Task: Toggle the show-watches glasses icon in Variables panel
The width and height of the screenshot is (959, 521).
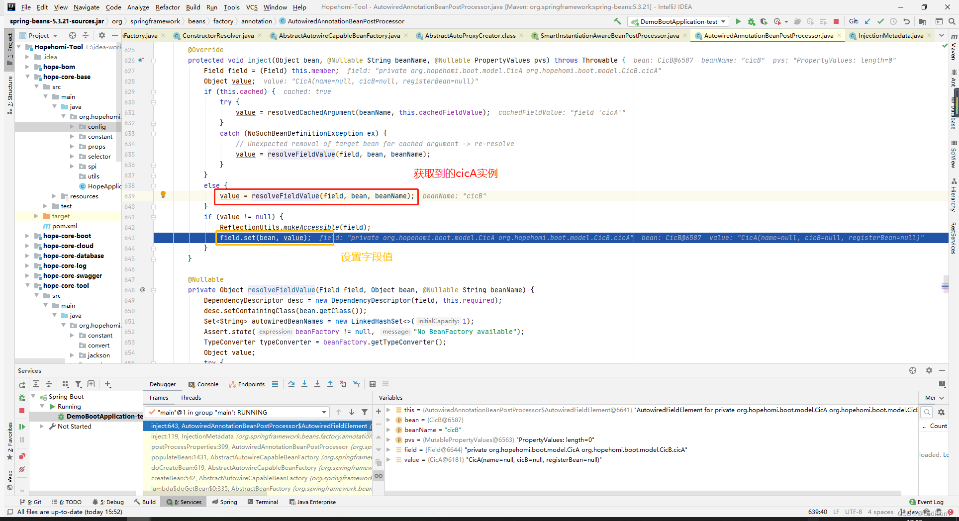Action: tap(379, 476)
